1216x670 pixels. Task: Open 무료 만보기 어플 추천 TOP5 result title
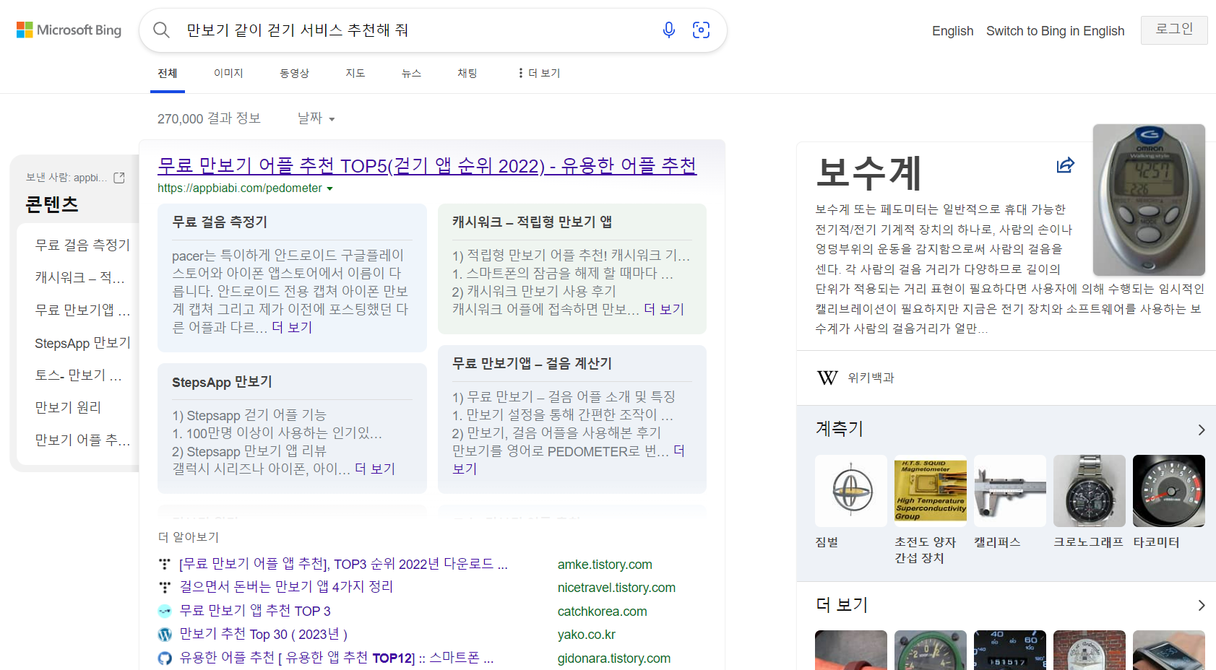pyautogui.click(x=427, y=166)
